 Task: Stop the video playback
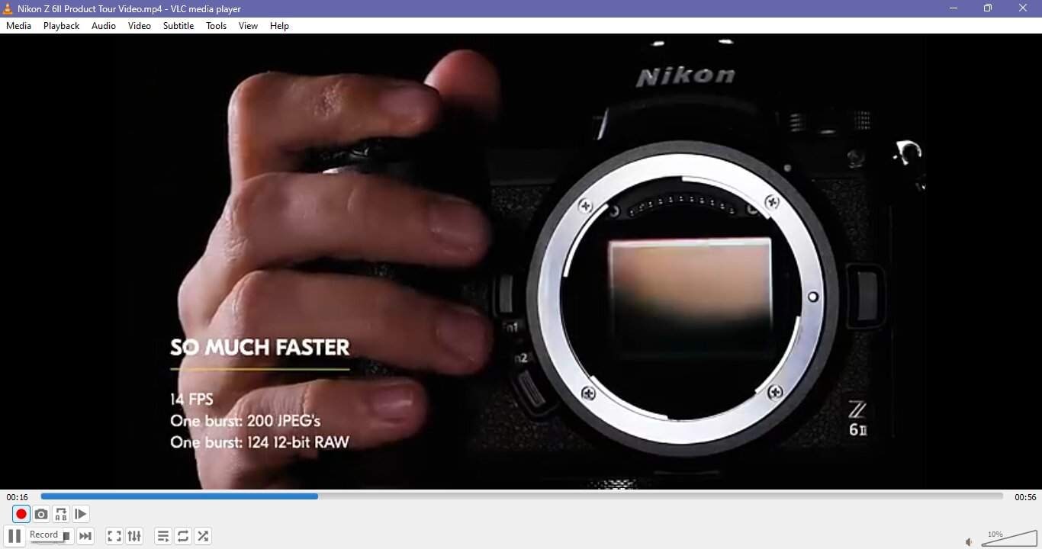tap(67, 535)
